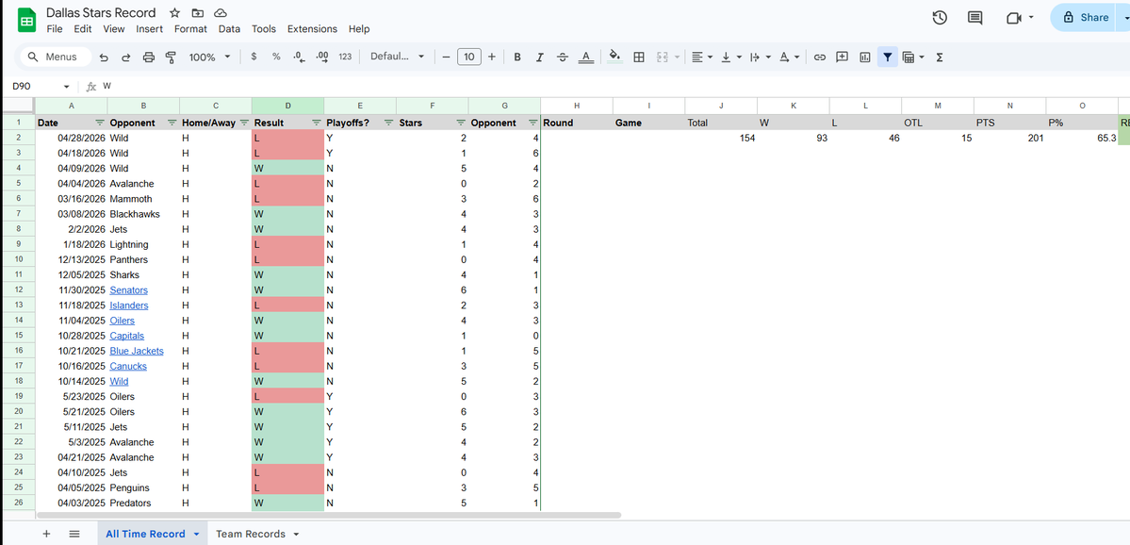
Task: Format as currency
Action: pos(254,57)
